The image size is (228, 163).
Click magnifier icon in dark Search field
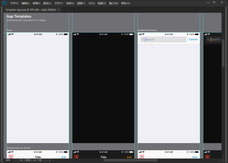(x=208, y=39)
